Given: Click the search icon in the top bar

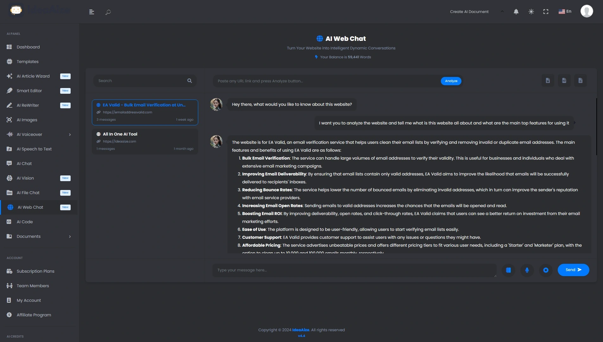Looking at the screenshot, I should (x=108, y=12).
